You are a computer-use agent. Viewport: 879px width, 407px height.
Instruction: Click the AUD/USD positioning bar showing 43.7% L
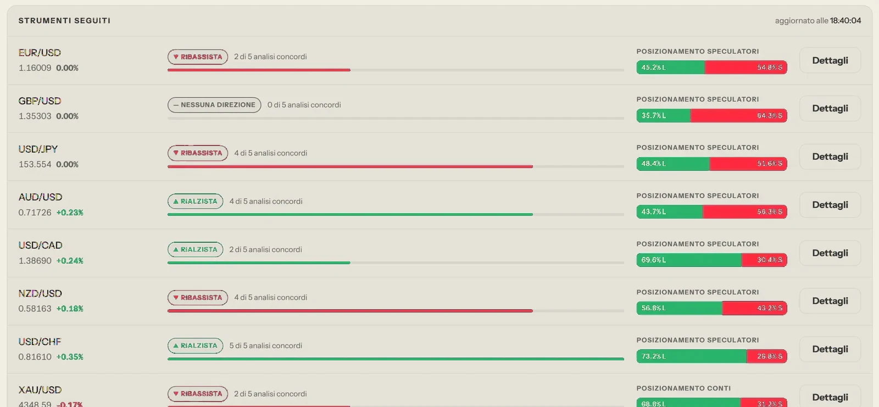pyautogui.click(x=711, y=211)
